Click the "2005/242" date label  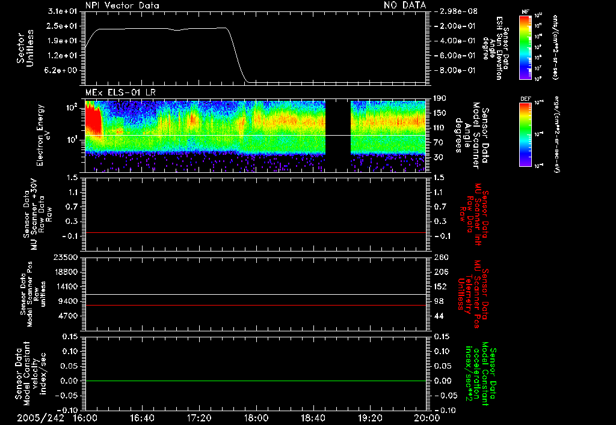coord(40,418)
